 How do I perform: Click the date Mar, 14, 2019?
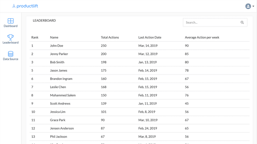[148, 46]
